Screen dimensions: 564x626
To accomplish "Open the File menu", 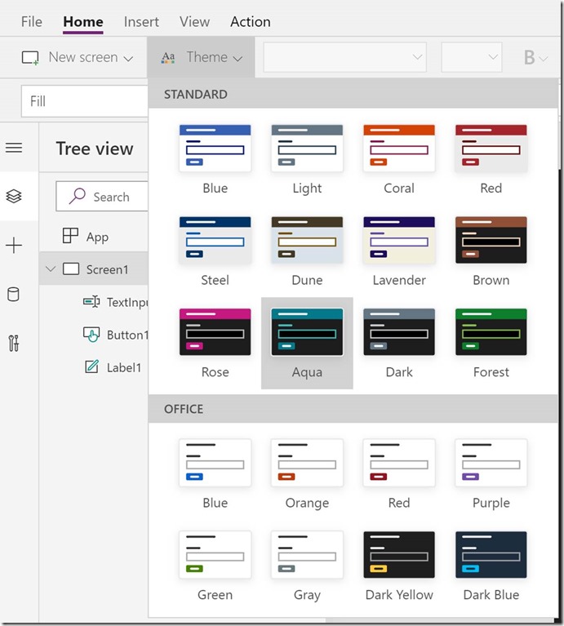I will click(x=31, y=22).
